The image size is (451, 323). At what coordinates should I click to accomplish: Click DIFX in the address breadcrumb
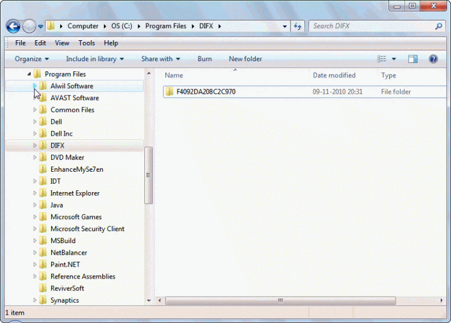coord(206,26)
